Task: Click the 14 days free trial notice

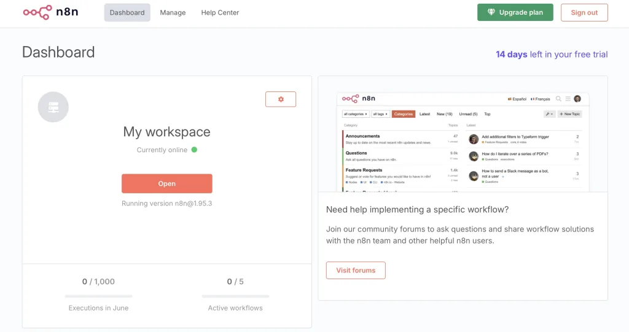Action: pyautogui.click(x=552, y=54)
